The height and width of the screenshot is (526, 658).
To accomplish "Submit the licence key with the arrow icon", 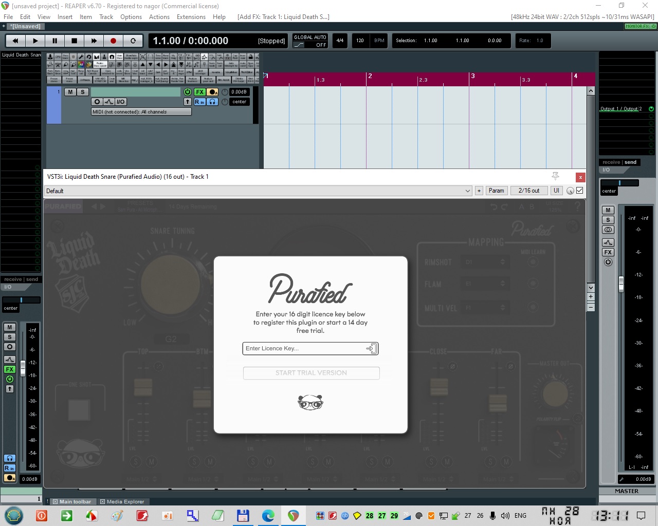I will coord(372,349).
